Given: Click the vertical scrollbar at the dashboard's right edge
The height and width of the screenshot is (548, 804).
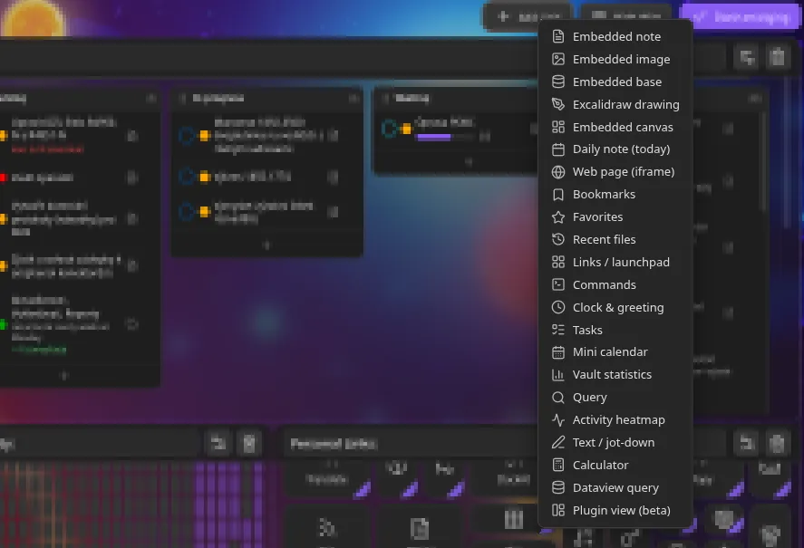Looking at the screenshot, I should [x=788, y=154].
